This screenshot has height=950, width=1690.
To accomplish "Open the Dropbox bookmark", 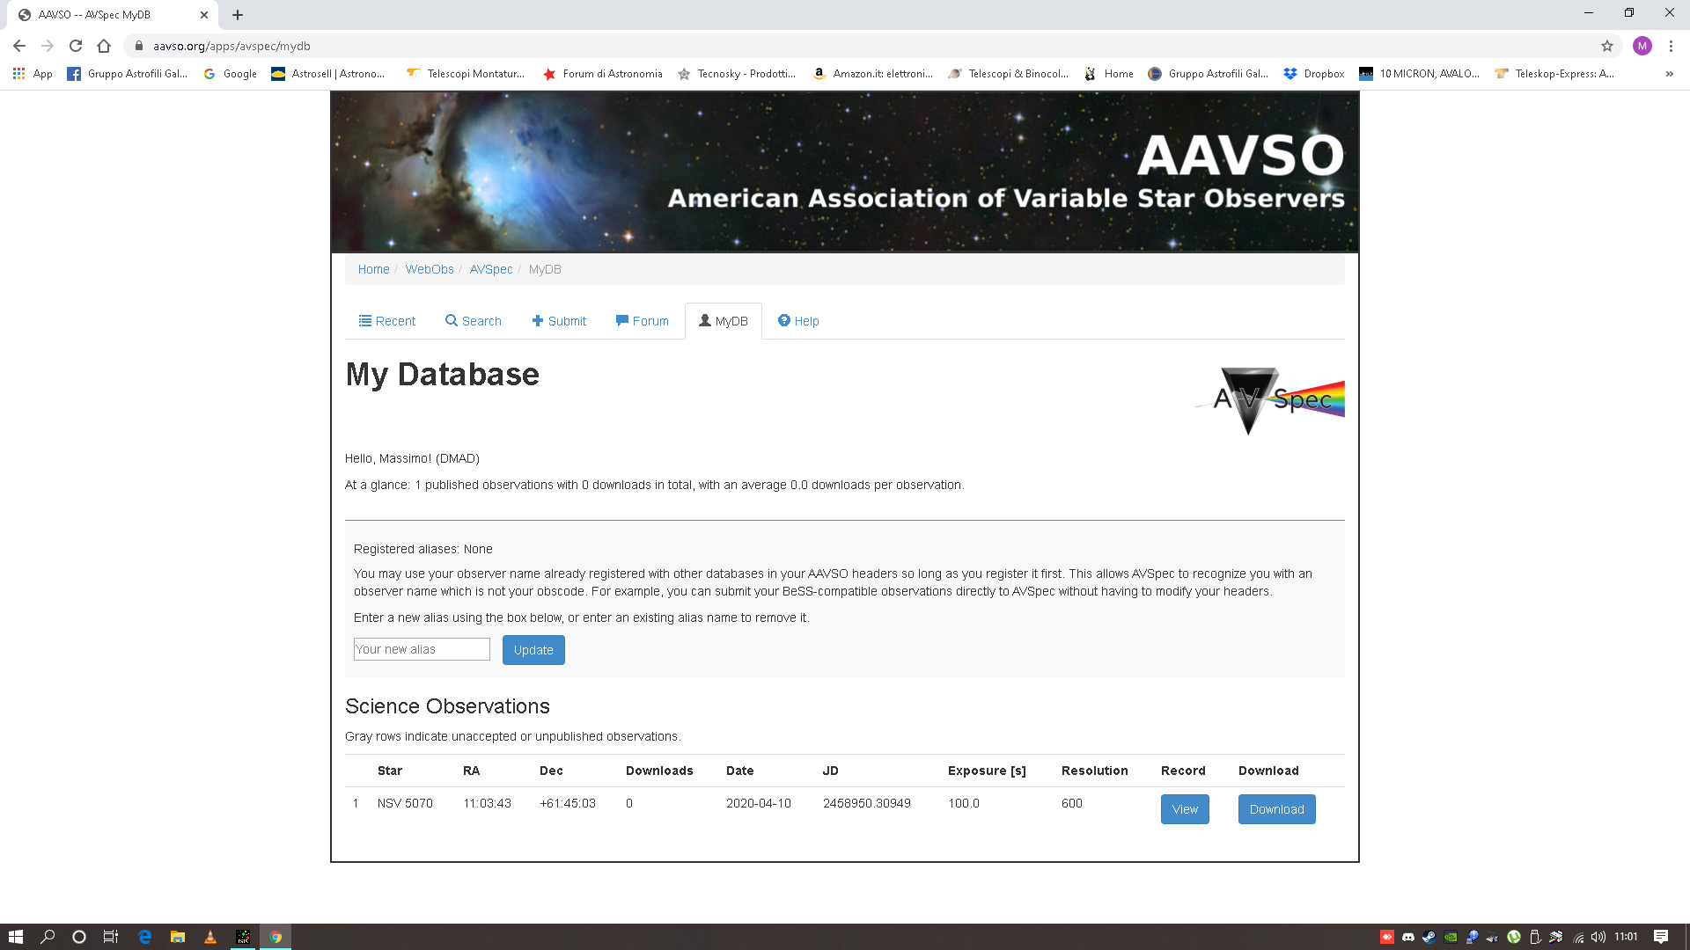I will pos(1314,74).
